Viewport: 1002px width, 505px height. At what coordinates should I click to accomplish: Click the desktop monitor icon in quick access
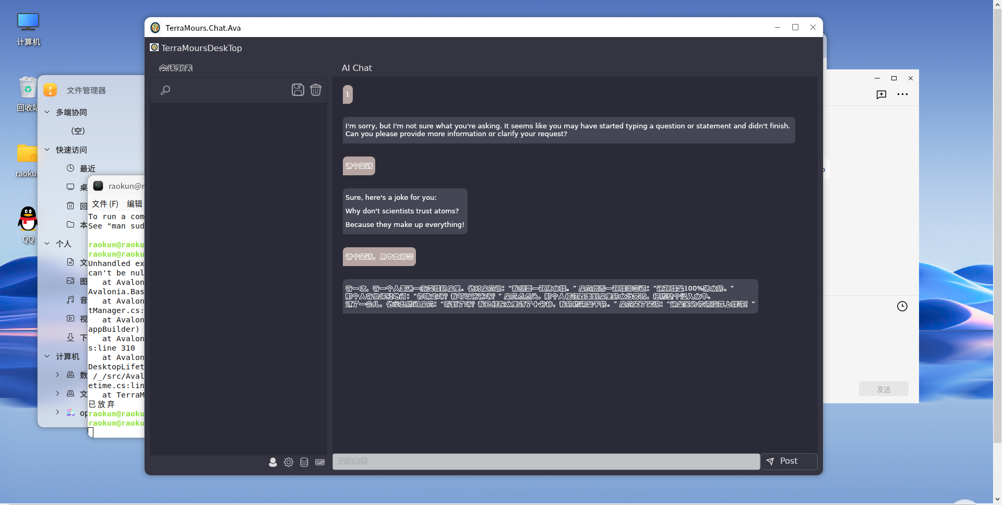70,187
